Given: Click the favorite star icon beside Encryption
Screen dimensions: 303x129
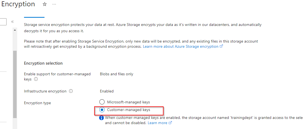Looking at the screenshot, I should (x=45, y=4).
